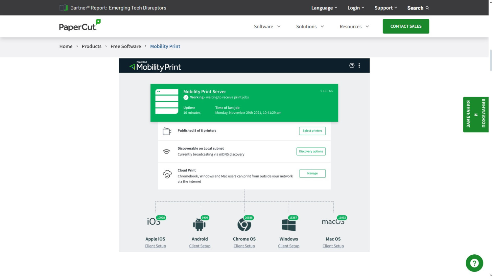Screen dimensions: 493x277
Task: Open the green help chat bubble
Action: 474,263
